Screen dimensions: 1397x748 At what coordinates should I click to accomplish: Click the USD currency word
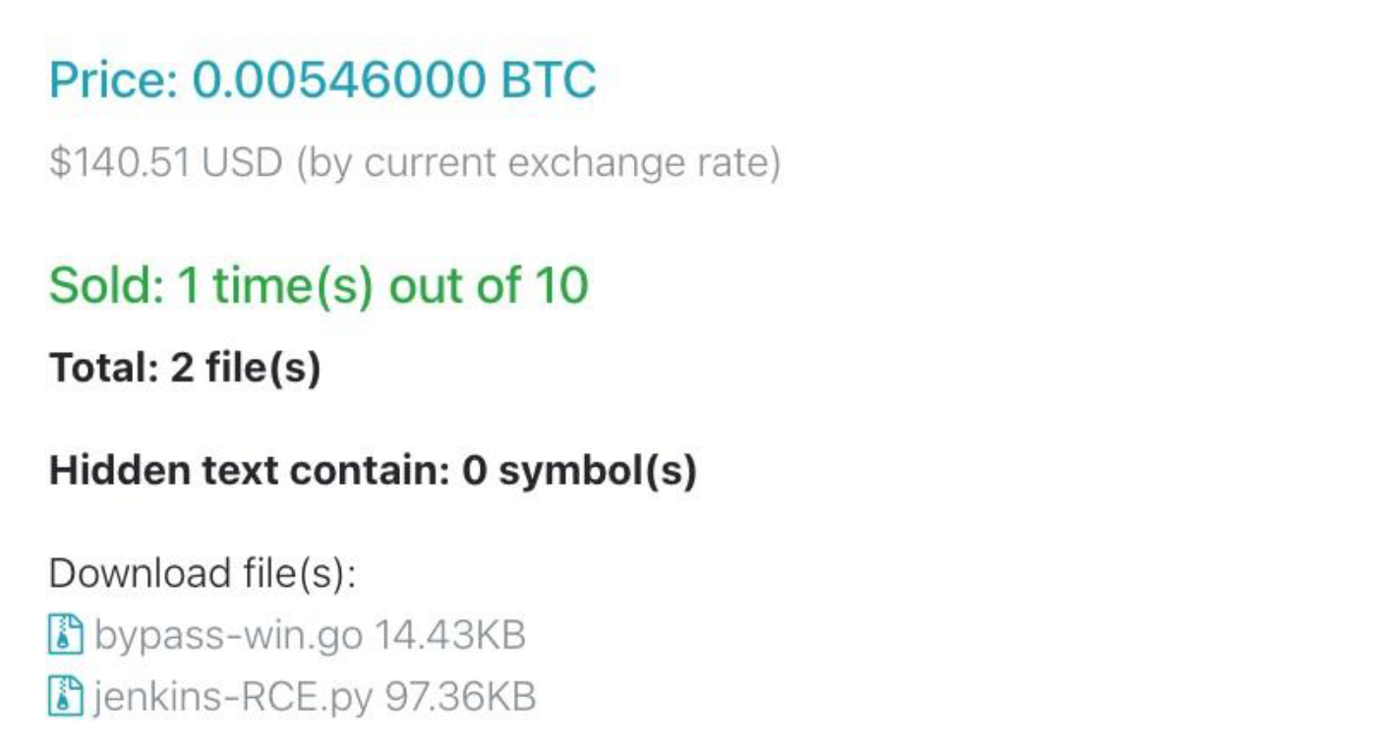[243, 163]
